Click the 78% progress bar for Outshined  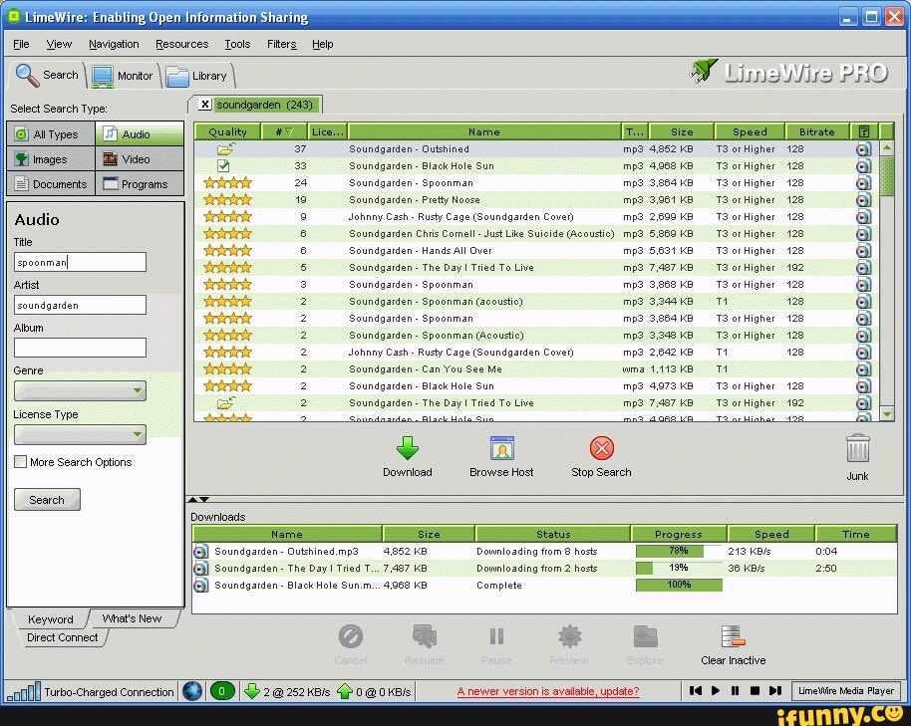point(678,551)
